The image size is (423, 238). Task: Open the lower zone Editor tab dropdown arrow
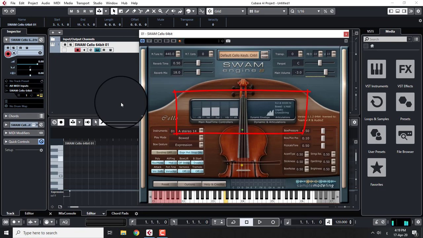pos(103,214)
